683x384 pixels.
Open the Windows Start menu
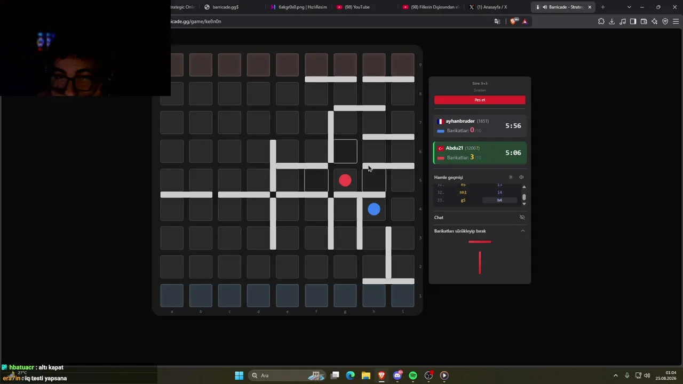point(239,375)
